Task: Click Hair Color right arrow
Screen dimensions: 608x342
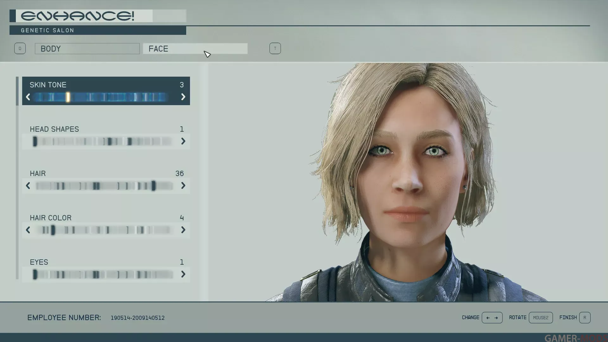Action: [x=183, y=230]
